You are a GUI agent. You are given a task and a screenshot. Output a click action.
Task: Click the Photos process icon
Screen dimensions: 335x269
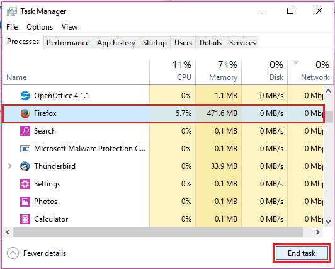[25, 202]
